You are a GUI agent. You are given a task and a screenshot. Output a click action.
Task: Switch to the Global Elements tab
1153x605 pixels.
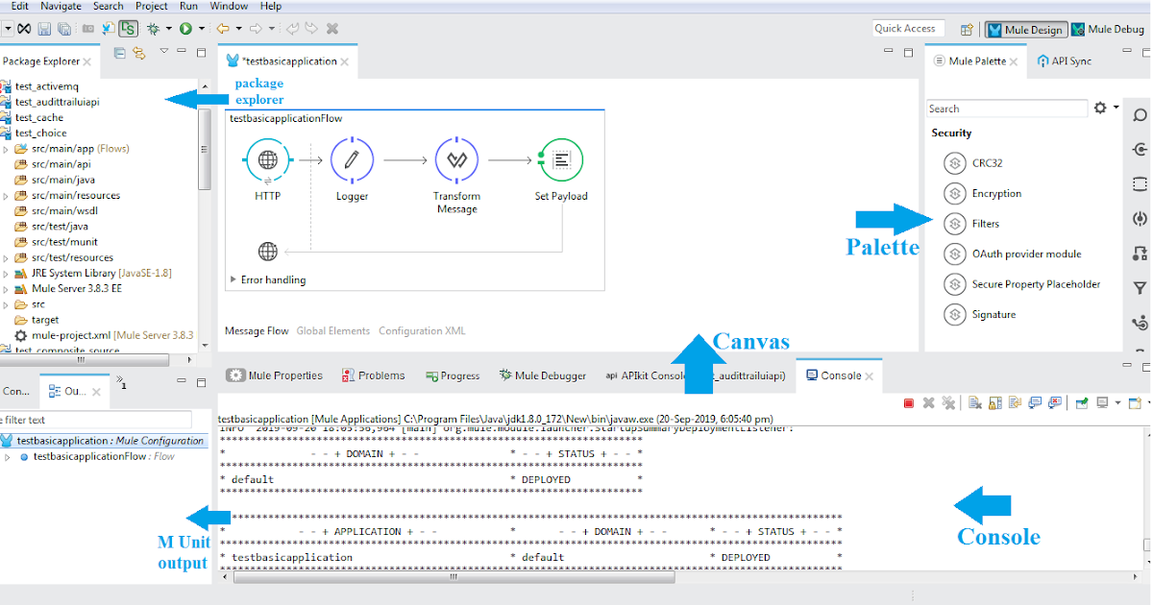point(332,331)
